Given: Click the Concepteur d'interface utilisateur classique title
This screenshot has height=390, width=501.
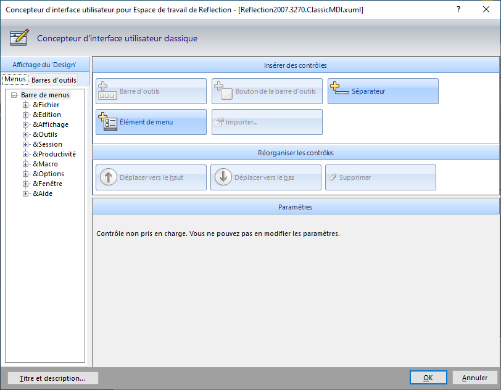Looking at the screenshot, I should coord(117,38).
